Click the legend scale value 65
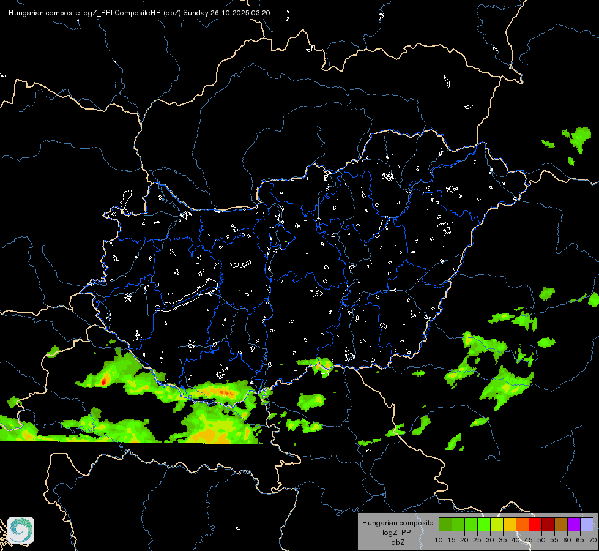 tap(580, 541)
